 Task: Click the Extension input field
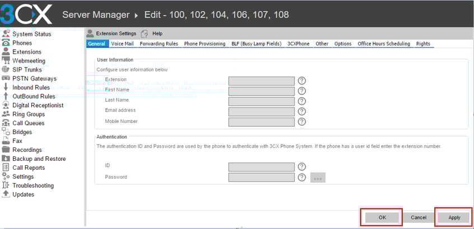(261, 81)
